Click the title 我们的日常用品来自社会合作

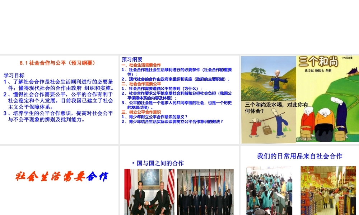[300, 156]
